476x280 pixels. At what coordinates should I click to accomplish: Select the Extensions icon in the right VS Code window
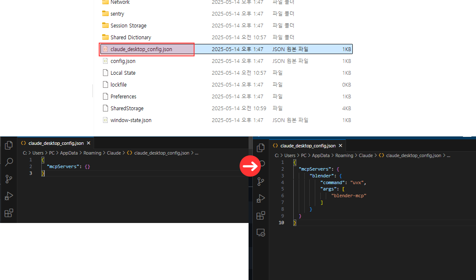[x=260, y=215]
